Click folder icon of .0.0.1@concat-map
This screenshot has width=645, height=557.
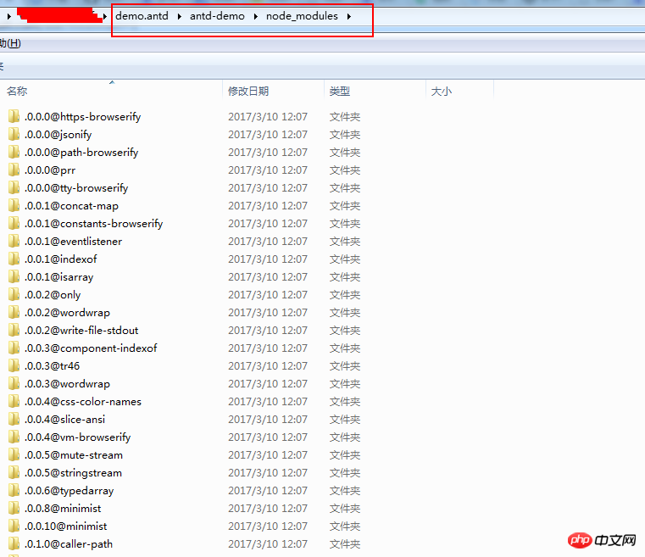tap(14, 205)
